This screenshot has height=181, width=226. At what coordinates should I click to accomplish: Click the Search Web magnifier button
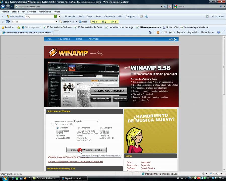pyautogui.click(x=67, y=22)
